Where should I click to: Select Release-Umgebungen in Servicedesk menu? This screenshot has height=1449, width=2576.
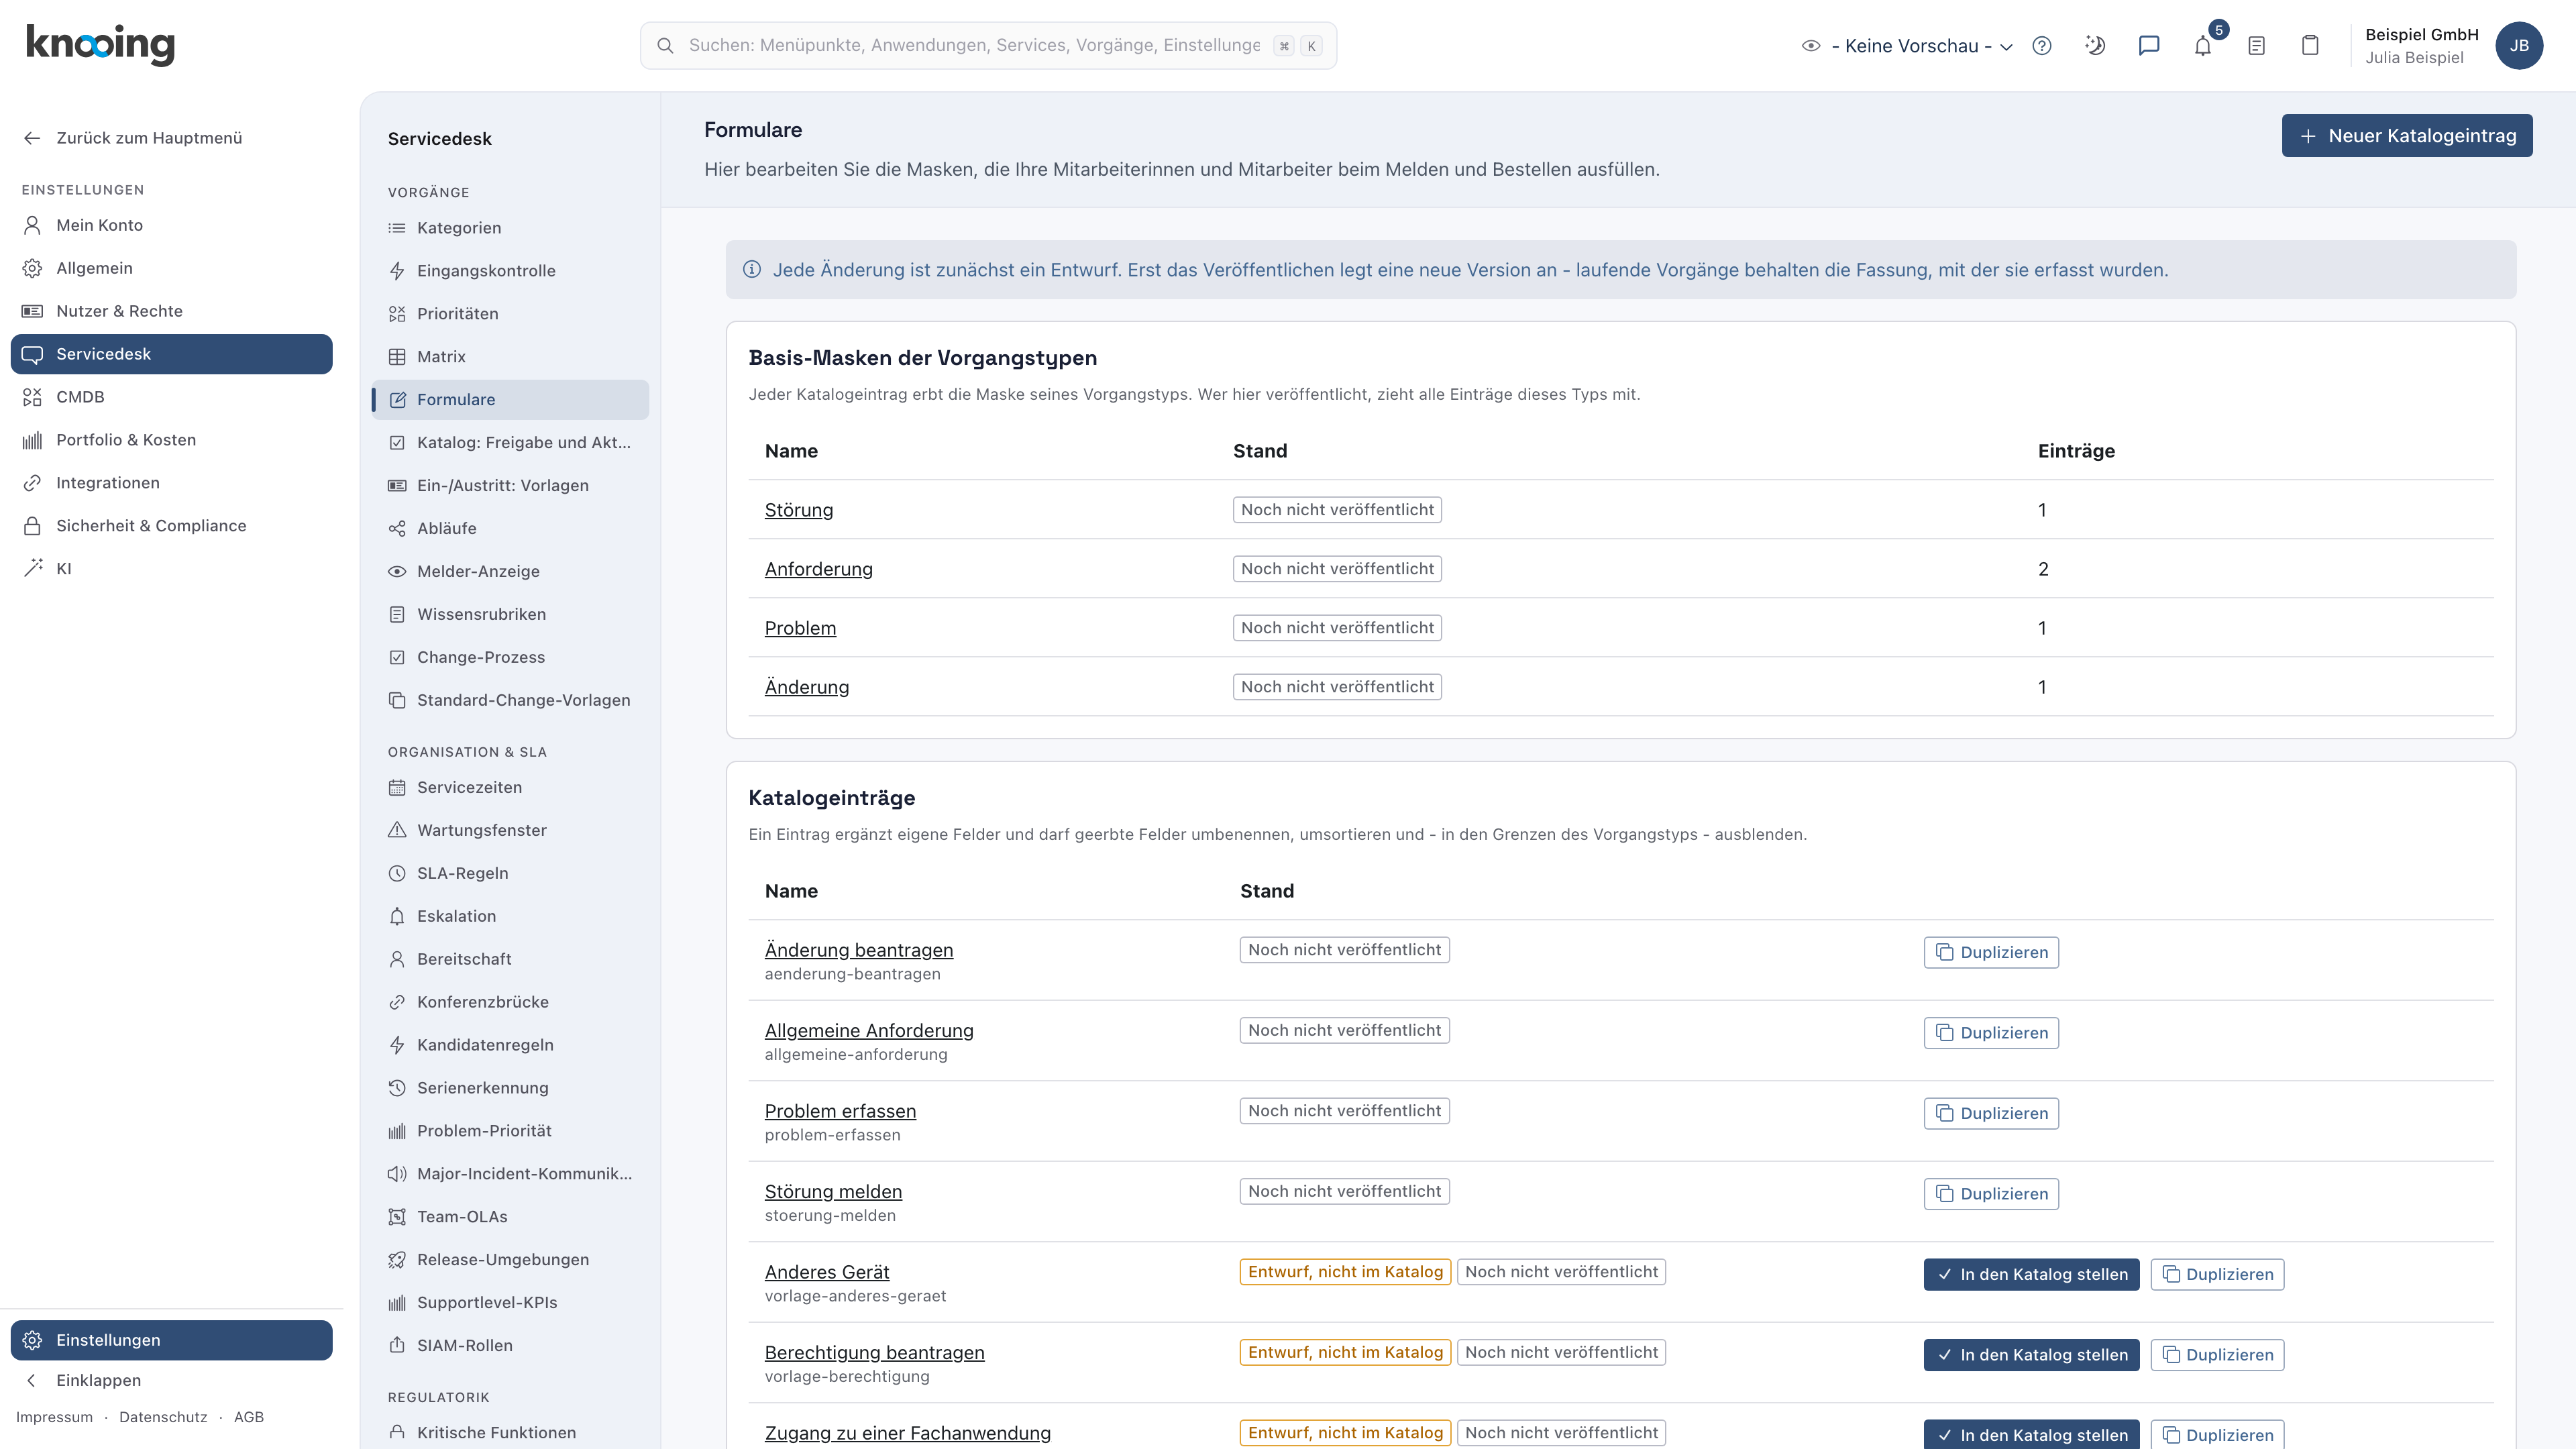tap(510, 1259)
